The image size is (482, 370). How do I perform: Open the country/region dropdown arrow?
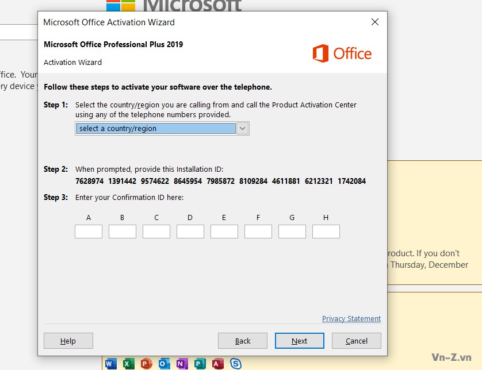(x=243, y=129)
